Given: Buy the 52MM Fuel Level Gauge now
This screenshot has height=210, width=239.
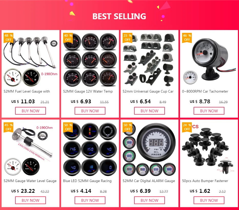Looking at the screenshot, I should (31, 111).
